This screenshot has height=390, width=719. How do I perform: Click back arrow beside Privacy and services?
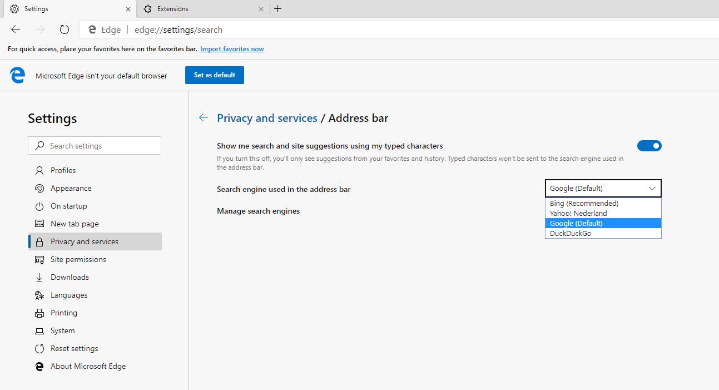click(204, 117)
